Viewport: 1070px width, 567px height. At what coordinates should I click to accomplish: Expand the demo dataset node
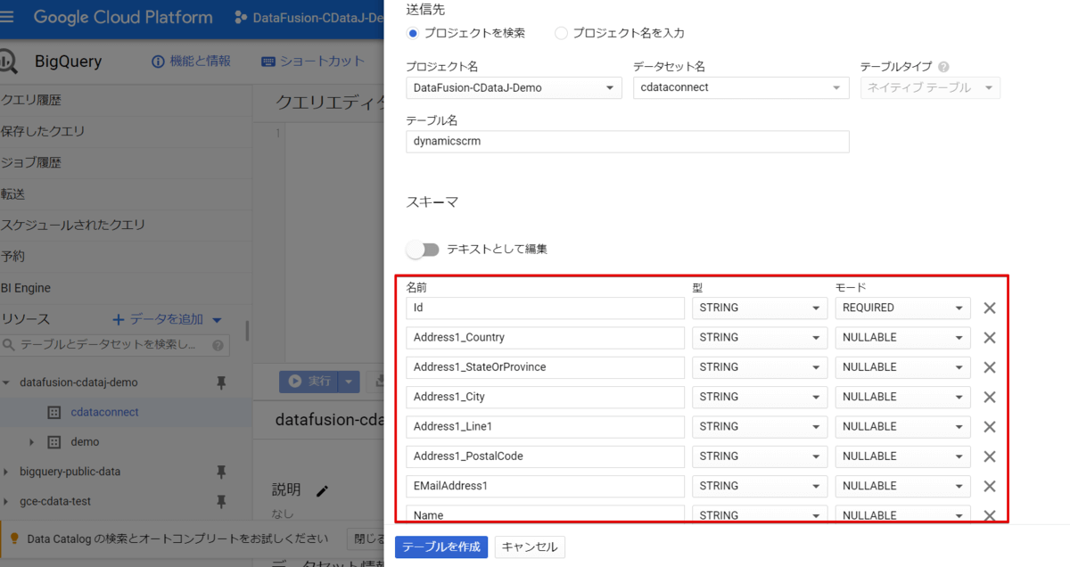coord(31,442)
